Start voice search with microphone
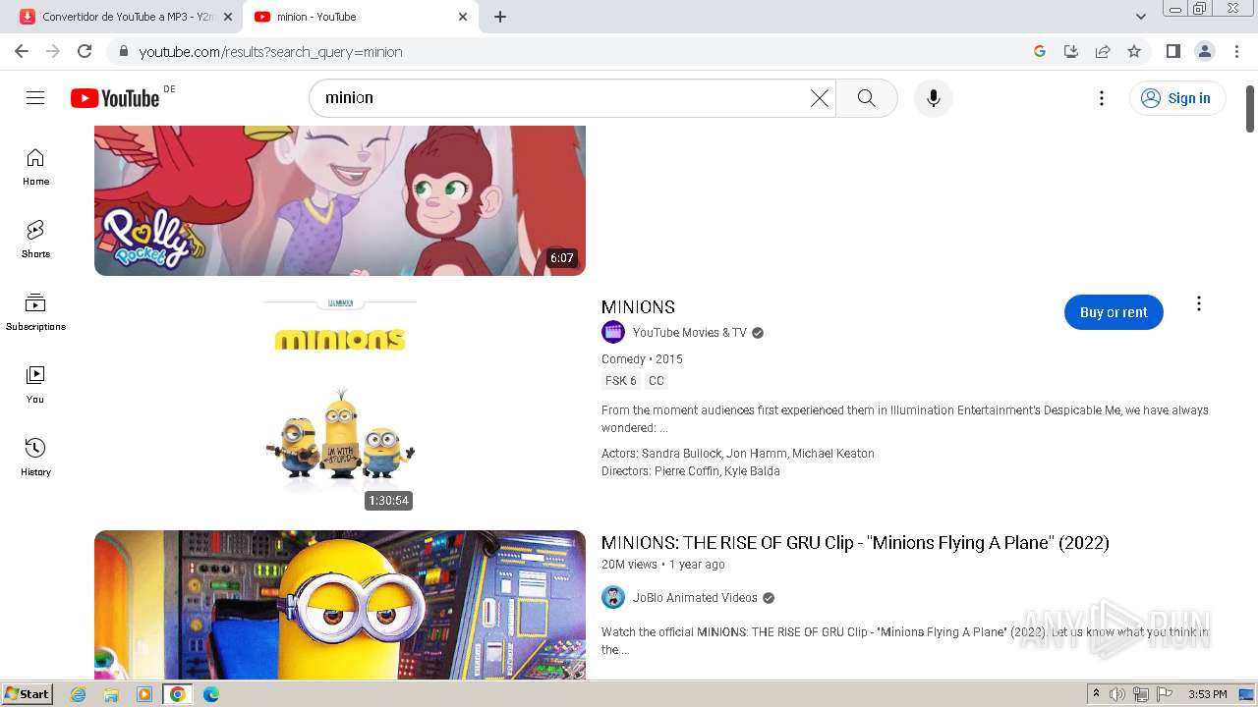This screenshot has width=1258, height=707. click(934, 98)
